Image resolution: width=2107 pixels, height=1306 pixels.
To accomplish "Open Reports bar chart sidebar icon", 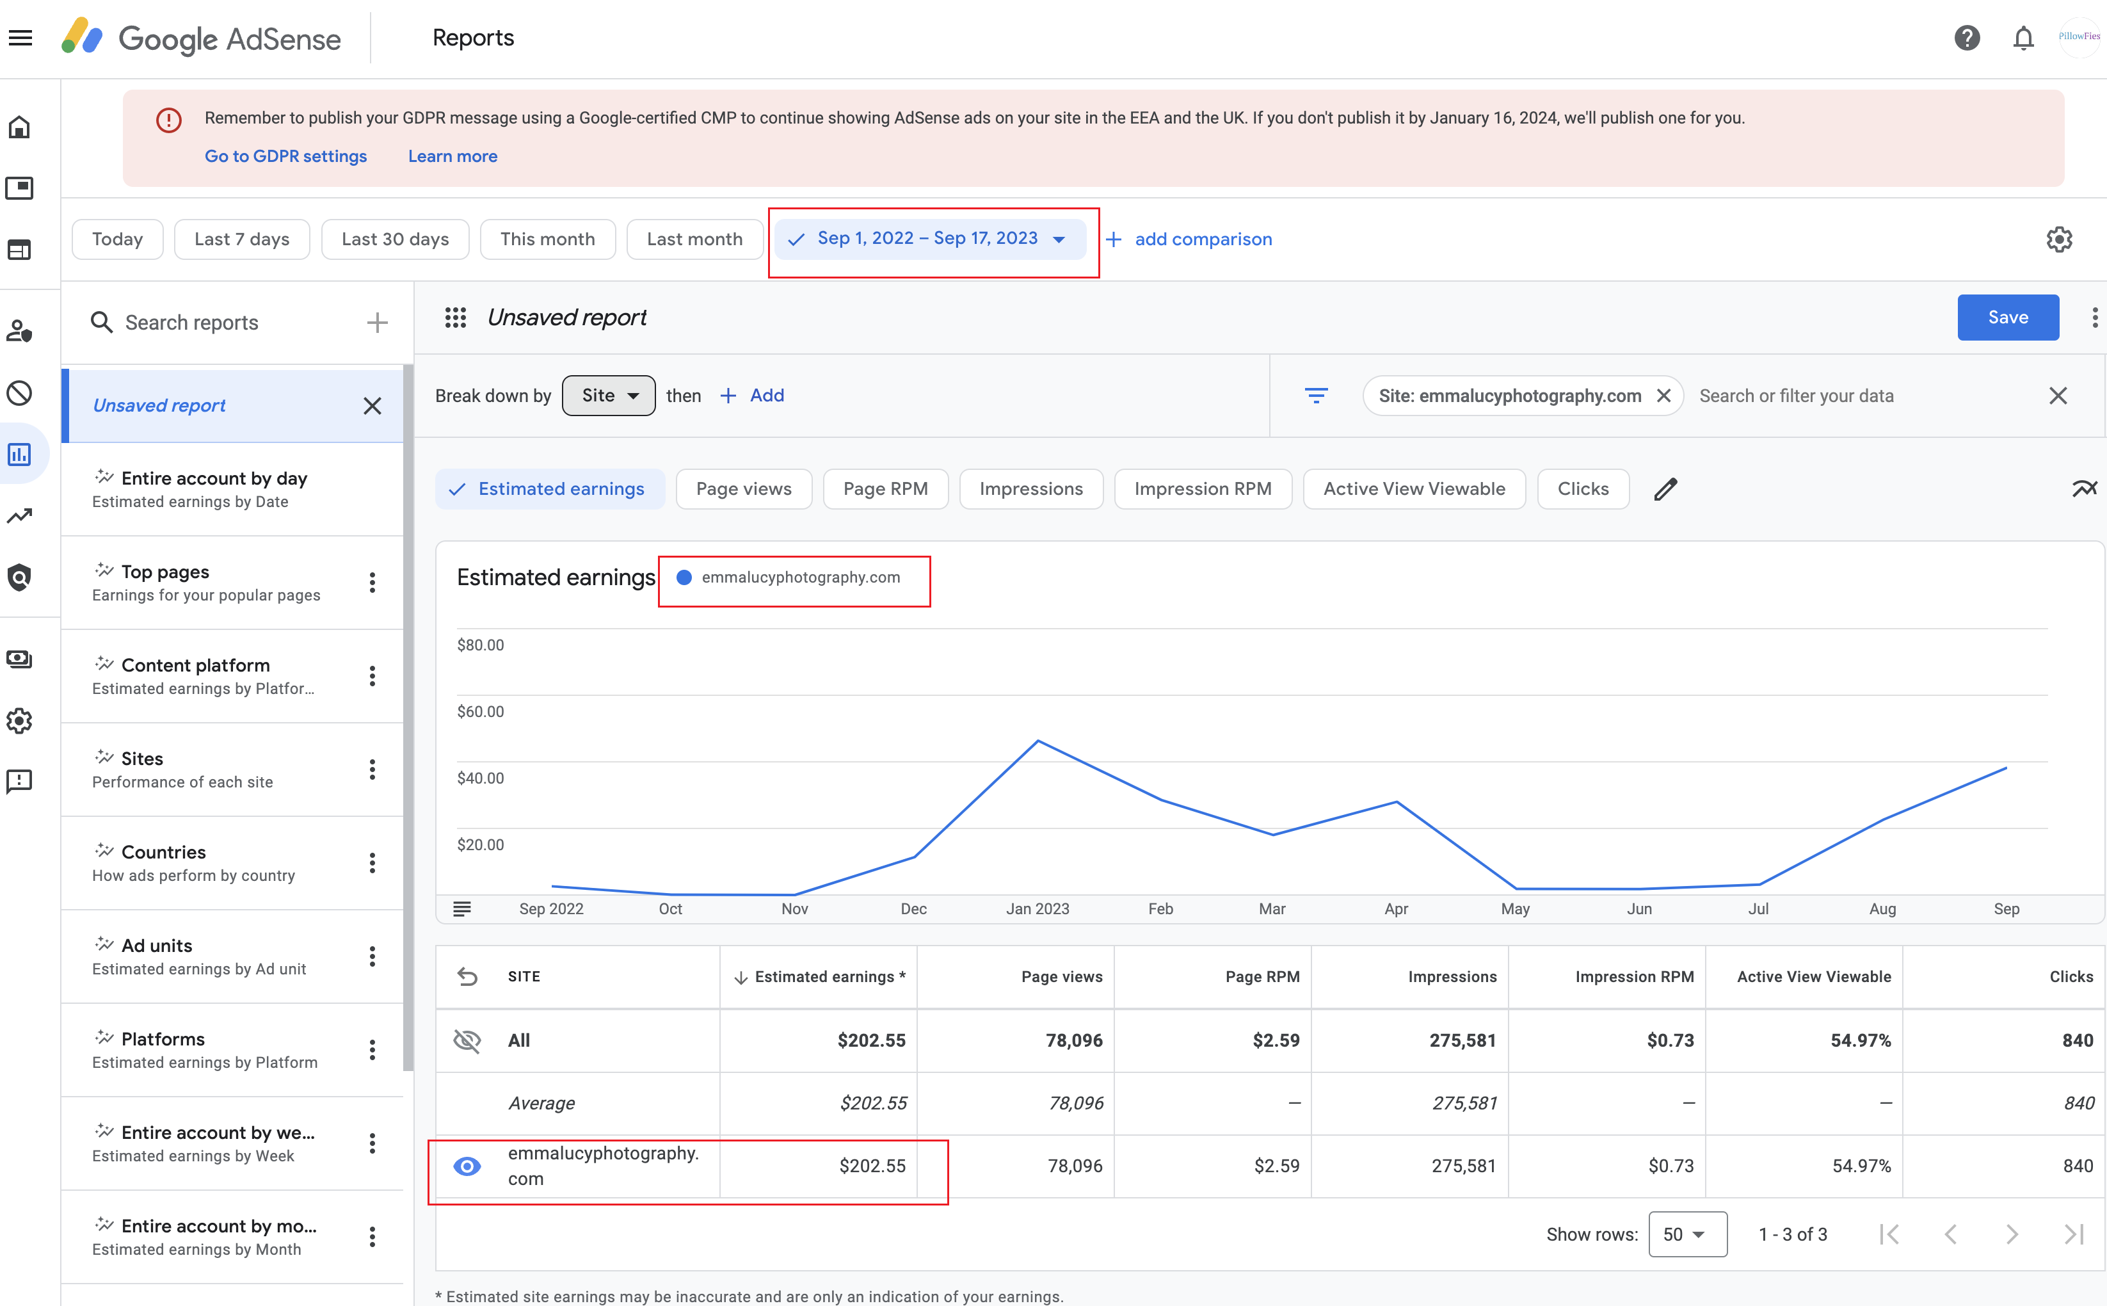I will [20, 453].
